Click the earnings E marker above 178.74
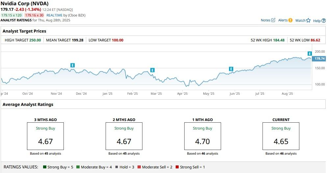 (x=310, y=54)
